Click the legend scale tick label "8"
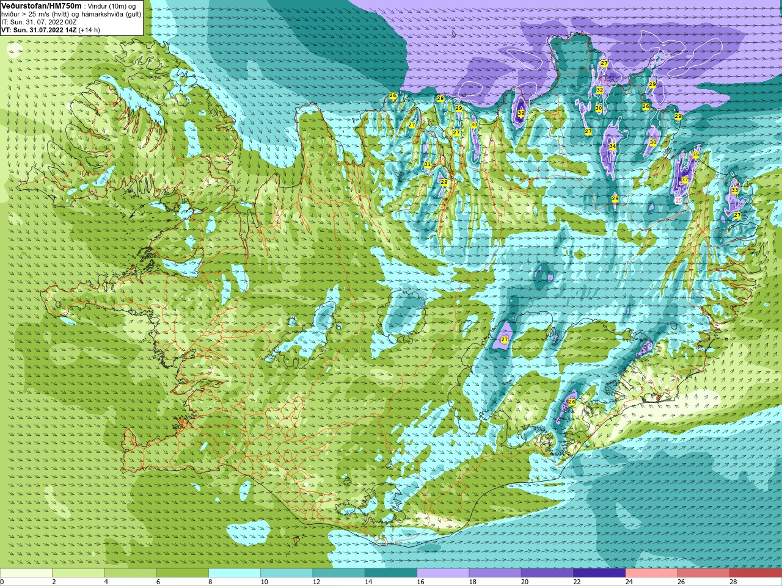Viewport: 782px width, 586px height. pyautogui.click(x=210, y=582)
